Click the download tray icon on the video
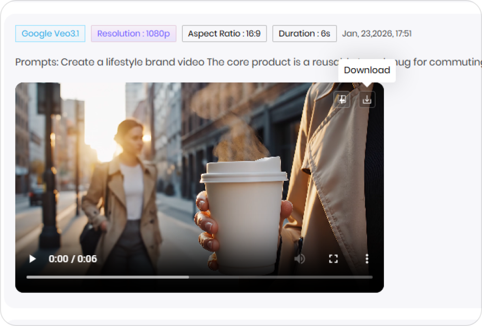Image resolution: width=482 pixels, height=326 pixels. (367, 100)
